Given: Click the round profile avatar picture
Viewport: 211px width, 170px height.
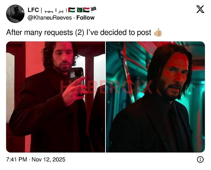Looking at the screenshot, I should 15,14.
